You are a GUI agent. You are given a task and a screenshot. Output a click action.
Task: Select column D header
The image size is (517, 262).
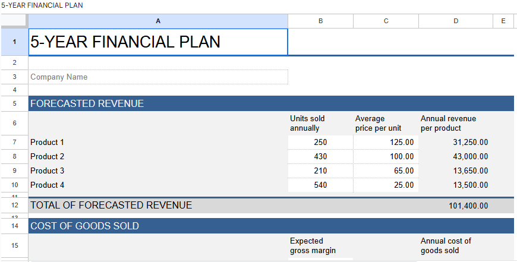(456, 21)
